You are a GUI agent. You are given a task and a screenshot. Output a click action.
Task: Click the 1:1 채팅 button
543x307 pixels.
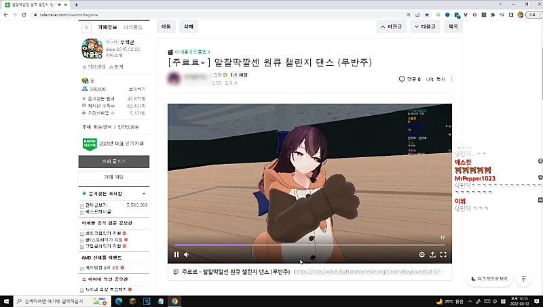(x=239, y=75)
